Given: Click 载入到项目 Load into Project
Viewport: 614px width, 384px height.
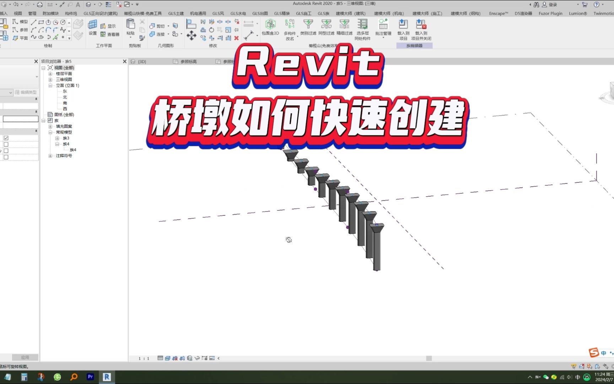Looking at the screenshot, I should coord(403,30).
